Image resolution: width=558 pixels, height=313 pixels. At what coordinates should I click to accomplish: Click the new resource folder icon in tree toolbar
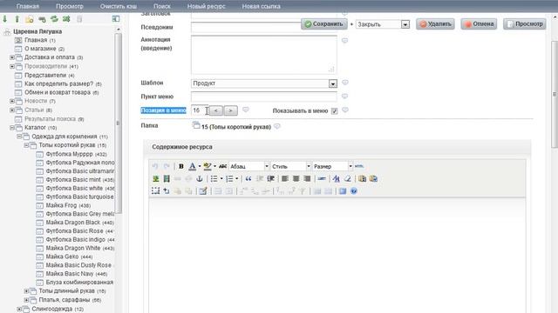coord(29,19)
